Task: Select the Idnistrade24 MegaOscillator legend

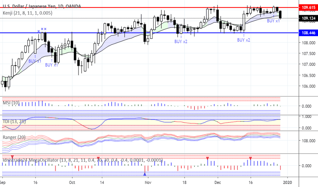Action: 82,160
